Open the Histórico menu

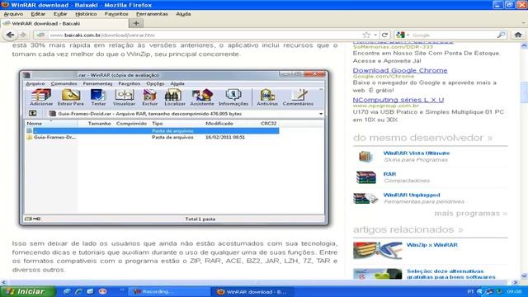pos(86,14)
